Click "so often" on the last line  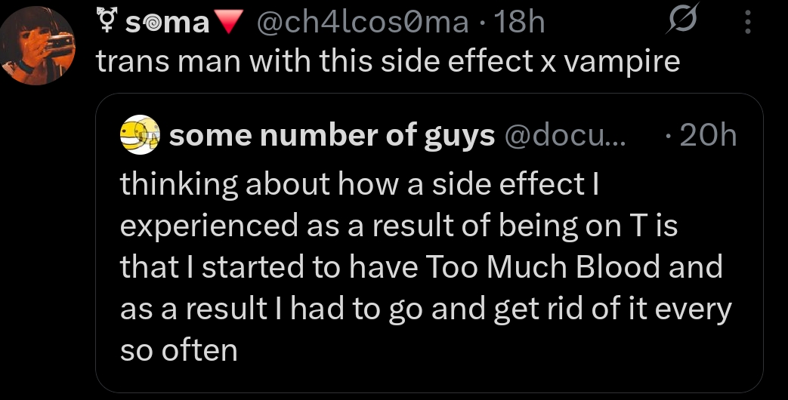[179, 350]
